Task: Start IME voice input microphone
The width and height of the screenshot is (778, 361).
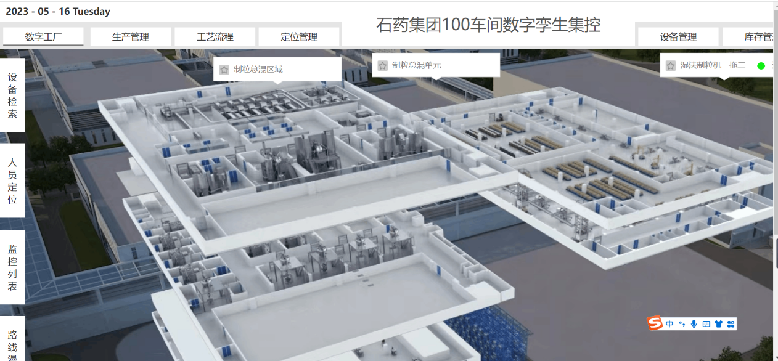Action: [x=694, y=324]
